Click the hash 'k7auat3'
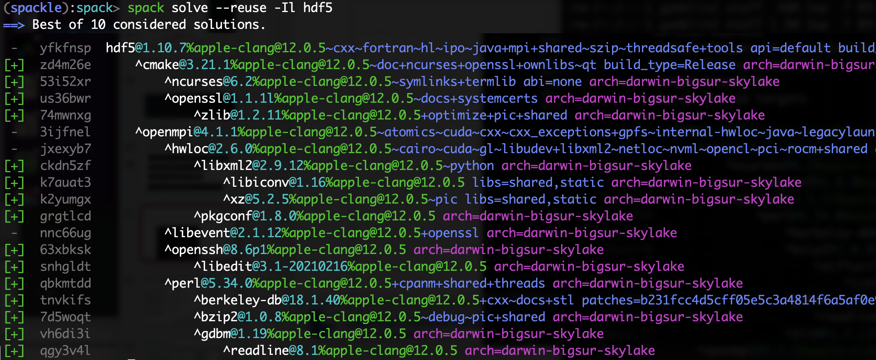The height and width of the screenshot is (360, 876). (x=65, y=182)
